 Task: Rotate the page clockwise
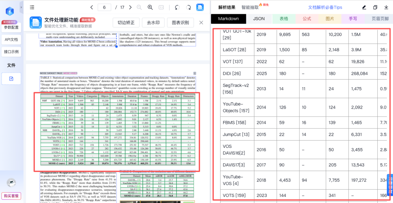click(x=188, y=7)
